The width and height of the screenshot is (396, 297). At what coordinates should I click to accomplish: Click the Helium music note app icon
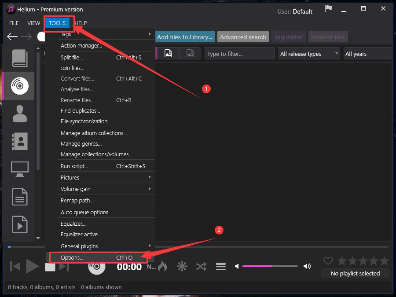coord(11,10)
